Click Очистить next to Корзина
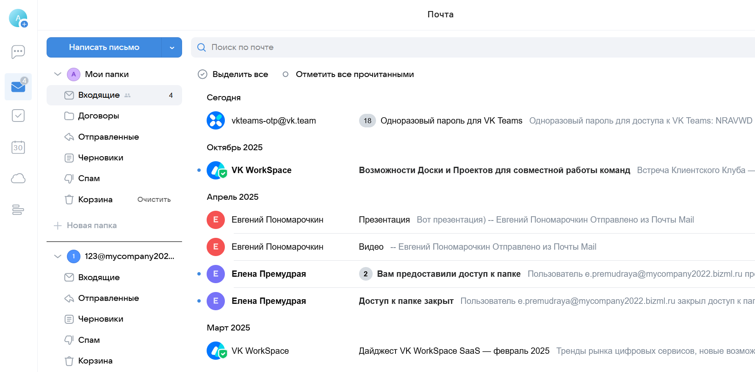Viewport: 755px width, 372px height. coord(154,200)
